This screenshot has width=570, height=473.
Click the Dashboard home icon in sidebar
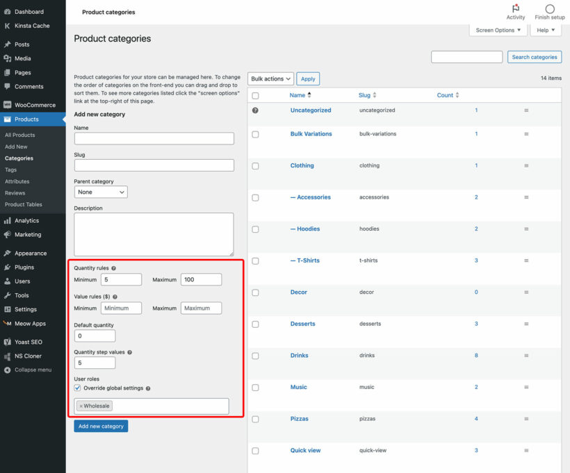[x=8, y=11]
